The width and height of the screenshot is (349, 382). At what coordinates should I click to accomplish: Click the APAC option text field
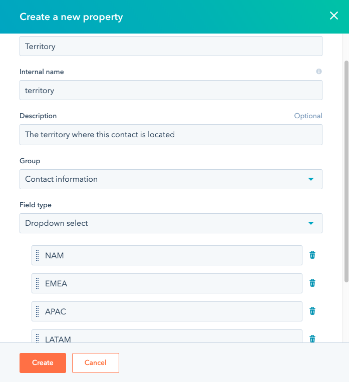(x=170, y=311)
